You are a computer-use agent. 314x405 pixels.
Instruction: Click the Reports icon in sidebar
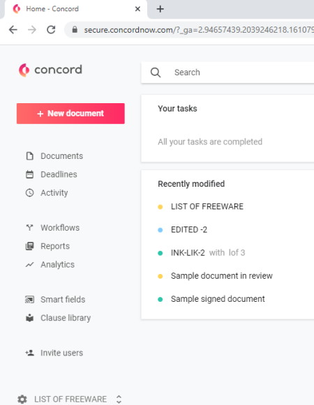30,246
